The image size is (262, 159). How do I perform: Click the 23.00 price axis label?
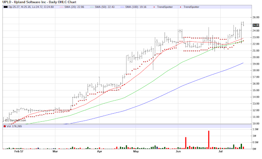tap(256, 37)
